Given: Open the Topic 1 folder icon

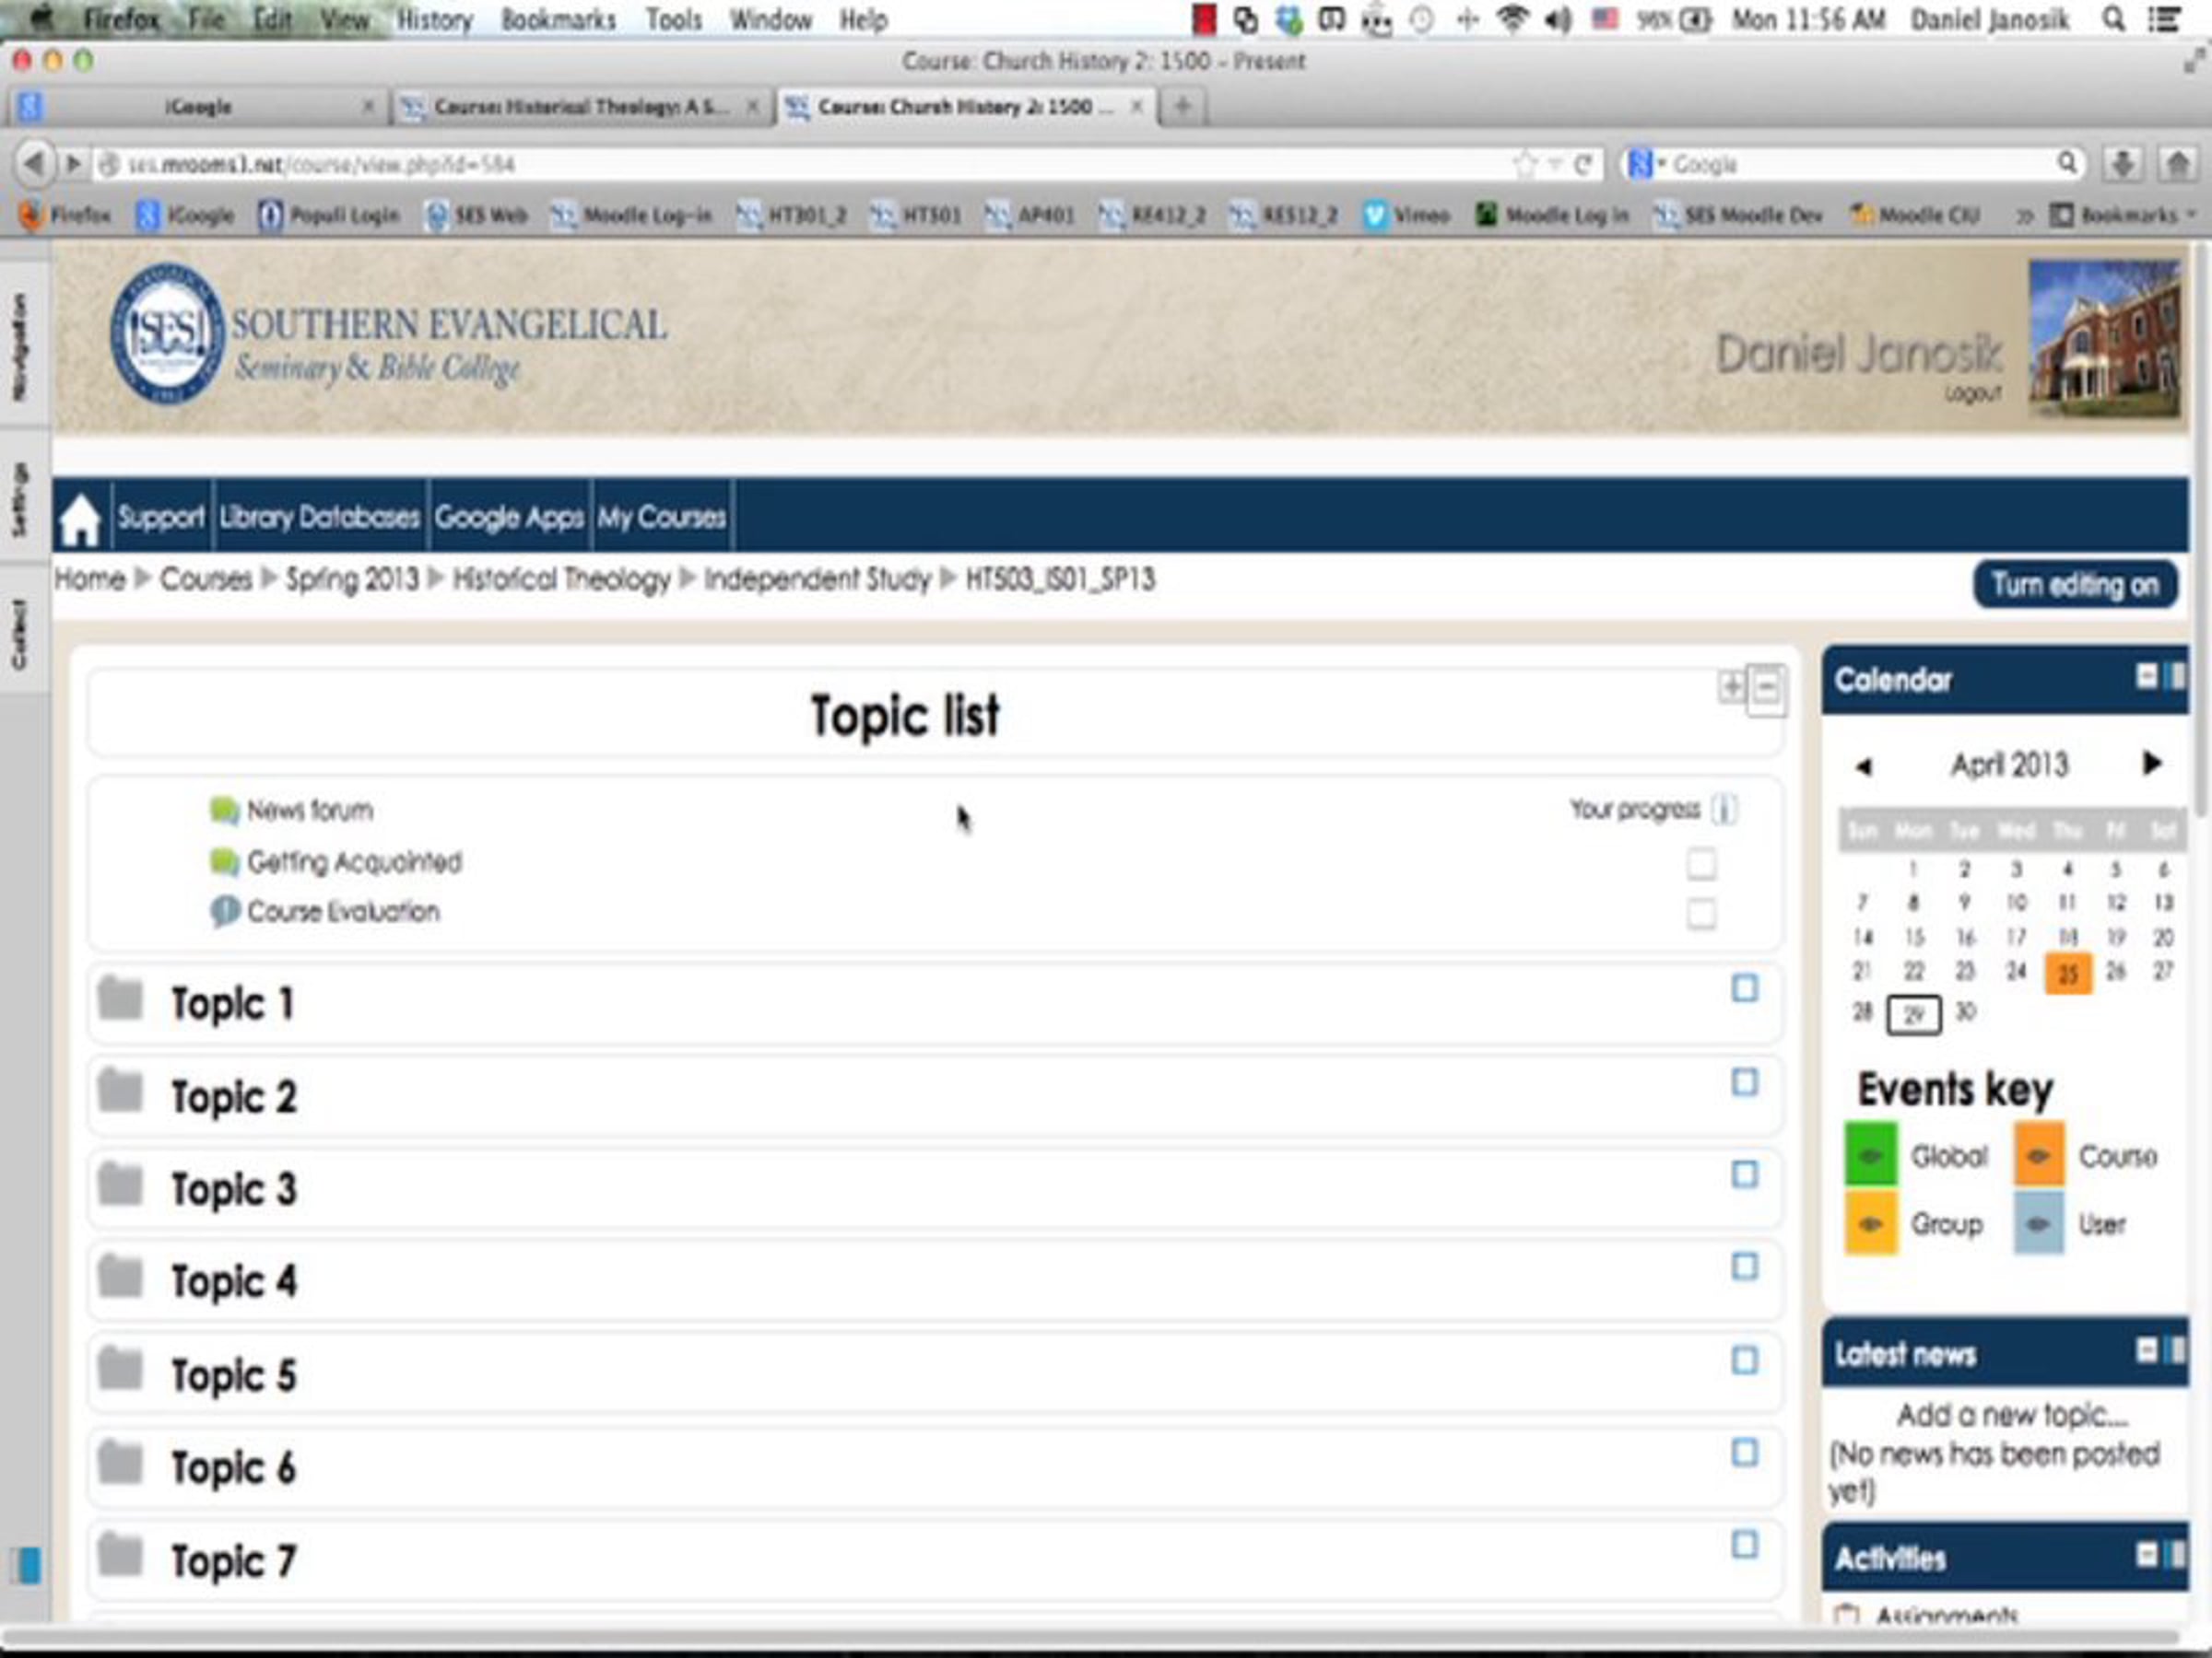Looking at the screenshot, I should [x=121, y=999].
